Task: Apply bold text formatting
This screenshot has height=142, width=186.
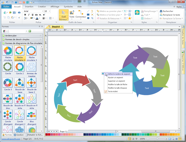Action: (25, 15)
